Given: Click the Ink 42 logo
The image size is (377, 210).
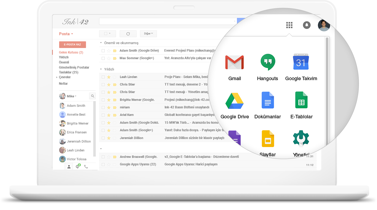Looking at the screenshot, I should pos(75,22).
